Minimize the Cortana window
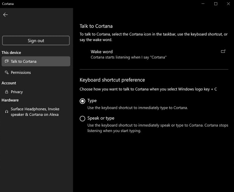The height and width of the screenshot is (192, 234). point(203,4)
